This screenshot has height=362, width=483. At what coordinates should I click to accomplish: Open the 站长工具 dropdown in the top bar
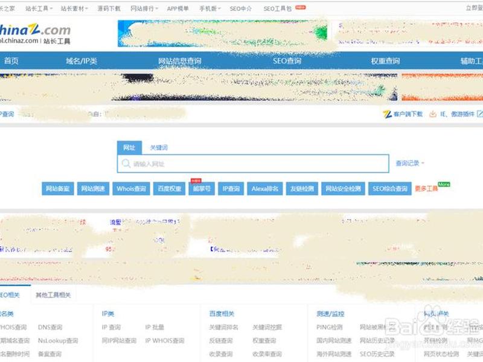tap(39, 8)
